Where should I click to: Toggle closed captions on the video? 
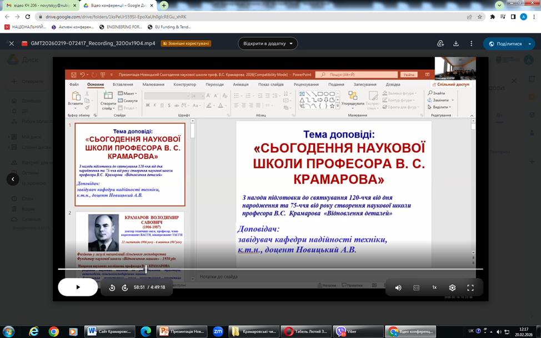pyautogui.click(x=416, y=287)
